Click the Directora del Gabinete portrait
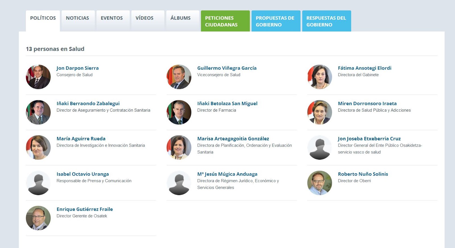Screen dimensions: 455x248 (x=320, y=77)
